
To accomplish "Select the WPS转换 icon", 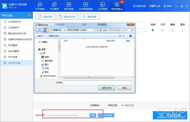I will (x=69, y=6).
